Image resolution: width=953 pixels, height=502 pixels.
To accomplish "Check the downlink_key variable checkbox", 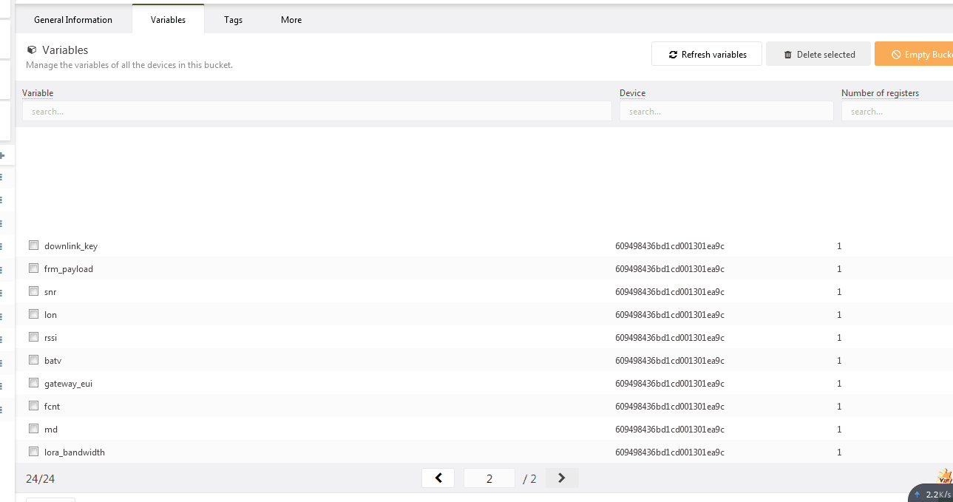I will point(33,245).
